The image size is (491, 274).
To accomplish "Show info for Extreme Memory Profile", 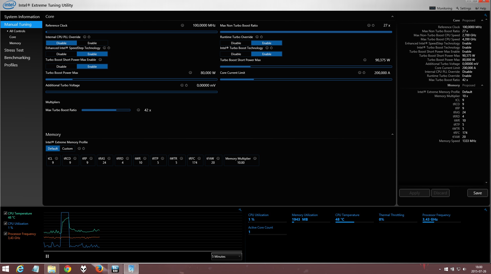I will 79,148.
